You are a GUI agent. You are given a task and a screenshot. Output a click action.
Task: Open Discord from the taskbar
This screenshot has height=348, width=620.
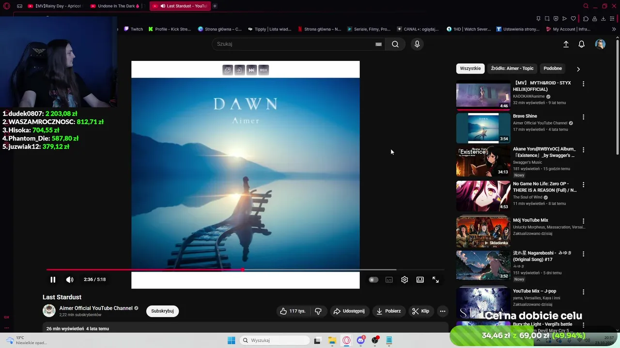pos(360,340)
